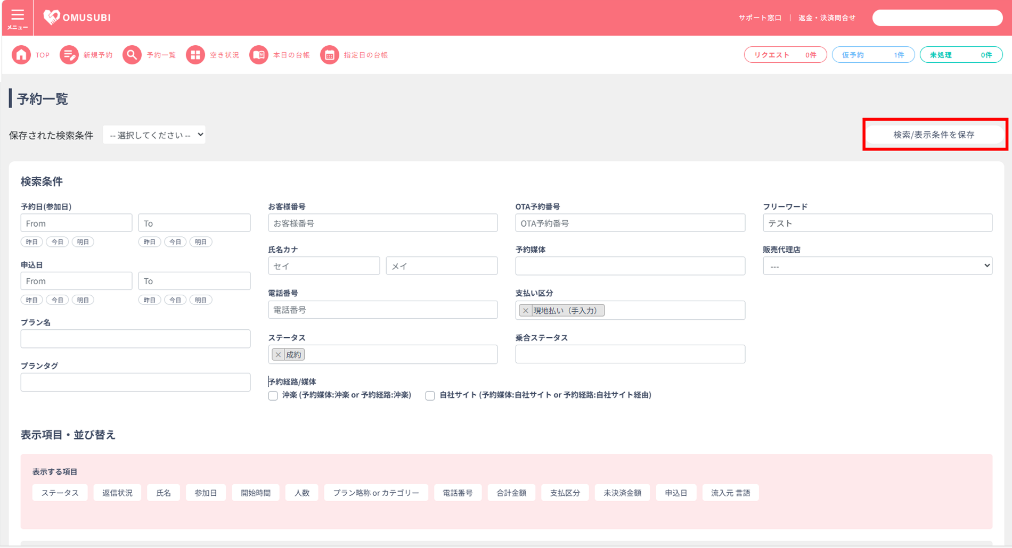Focus the 電話番号 input field
This screenshot has width=1012, height=548.
[382, 310]
